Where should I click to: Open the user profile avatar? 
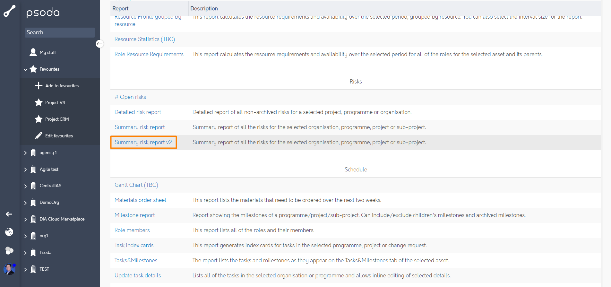[x=9, y=269]
